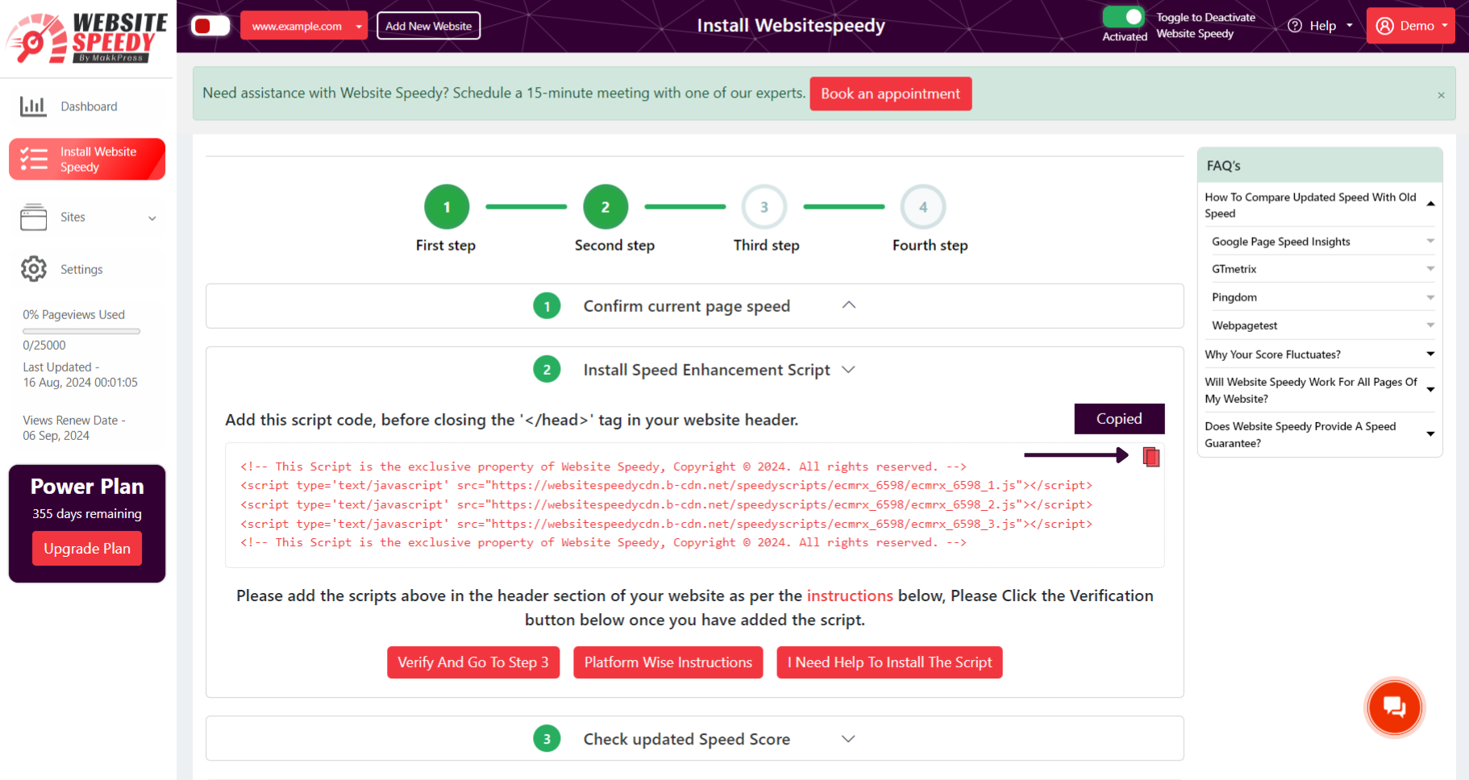The image size is (1469, 780).
Task: Go to Dashboard in sidebar
Action: point(87,106)
